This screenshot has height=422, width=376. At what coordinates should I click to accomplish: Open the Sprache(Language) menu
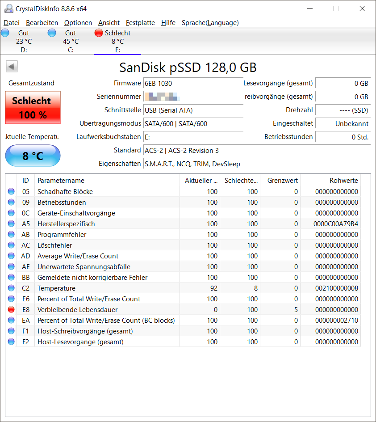point(209,23)
